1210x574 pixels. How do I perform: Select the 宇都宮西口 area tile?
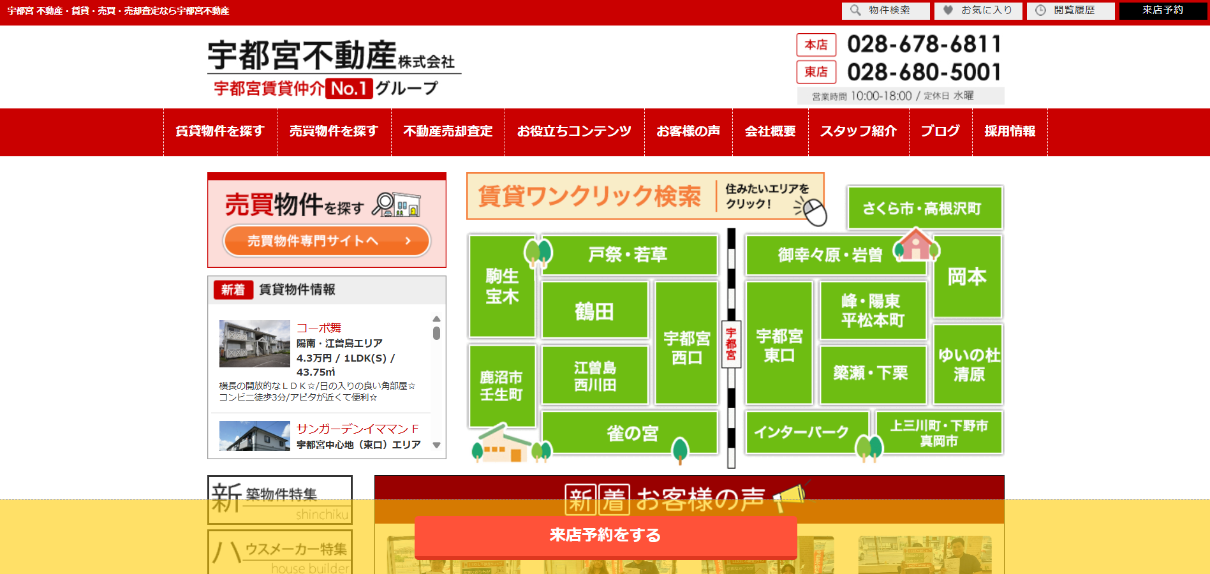pos(686,343)
